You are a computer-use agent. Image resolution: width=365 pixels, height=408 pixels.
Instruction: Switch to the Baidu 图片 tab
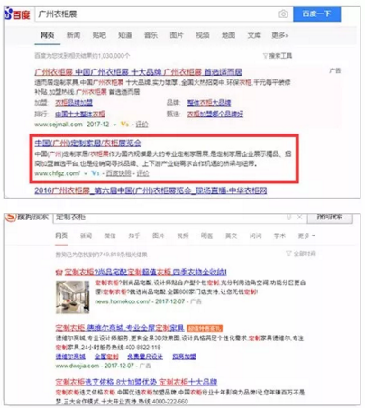pos(177,35)
